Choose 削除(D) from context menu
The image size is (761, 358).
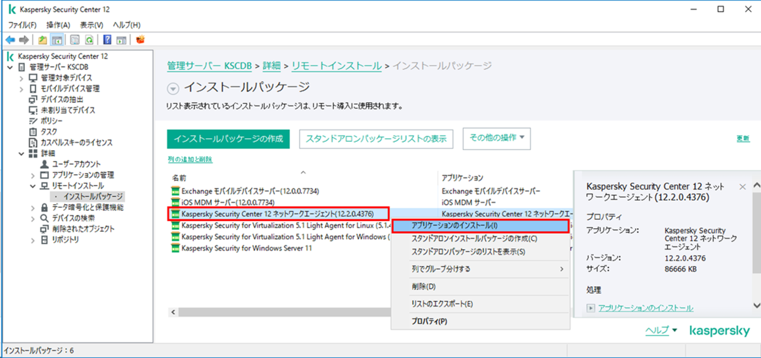point(479,286)
